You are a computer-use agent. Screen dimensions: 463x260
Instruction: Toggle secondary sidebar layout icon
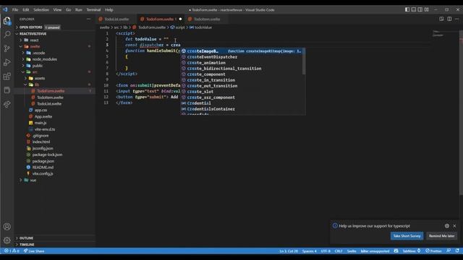pos(420,9)
